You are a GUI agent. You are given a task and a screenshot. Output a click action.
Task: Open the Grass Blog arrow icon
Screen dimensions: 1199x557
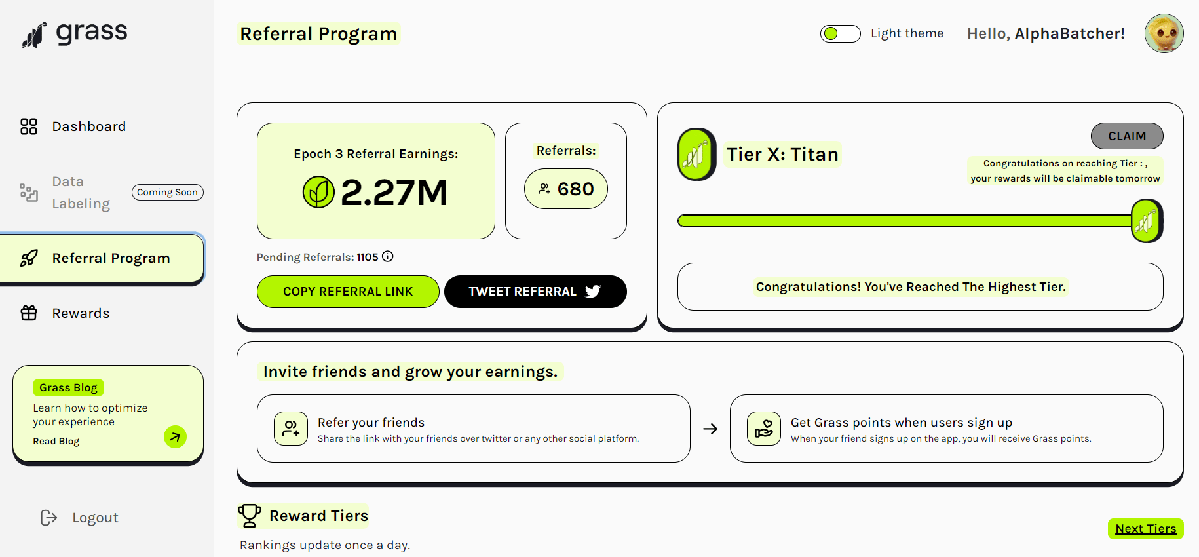pyautogui.click(x=175, y=436)
